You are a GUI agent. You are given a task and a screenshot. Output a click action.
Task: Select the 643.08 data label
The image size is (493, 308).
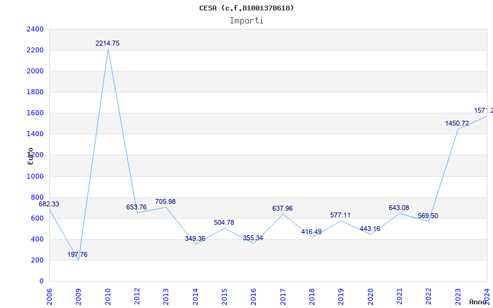[399, 208]
